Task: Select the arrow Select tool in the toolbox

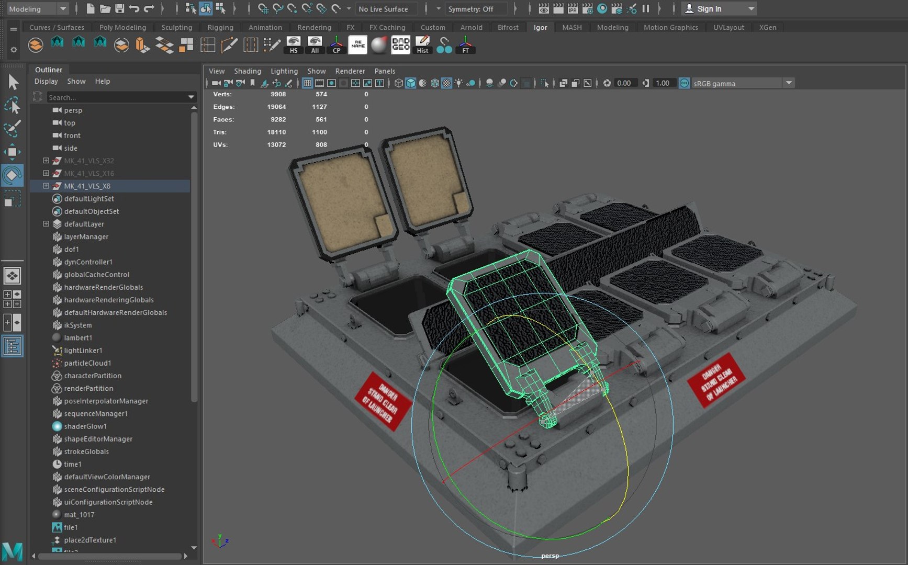Action: pyautogui.click(x=13, y=82)
